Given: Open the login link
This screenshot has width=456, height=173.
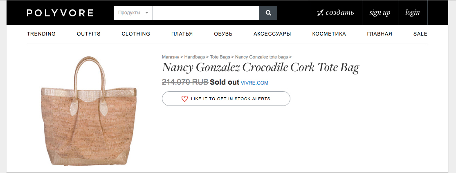Looking at the screenshot, I should coord(412,13).
